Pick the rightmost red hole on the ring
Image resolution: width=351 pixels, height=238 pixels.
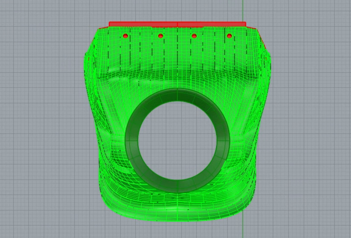click(x=229, y=36)
